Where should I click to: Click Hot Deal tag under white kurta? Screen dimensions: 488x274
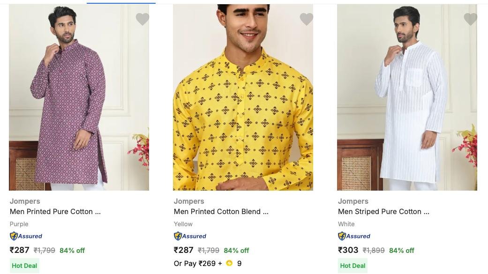(353, 266)
